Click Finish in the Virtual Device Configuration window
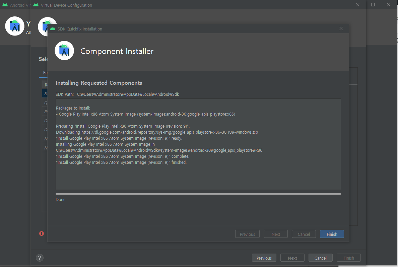This screenshot has height=267, width=398. click(x=348, y=258)
